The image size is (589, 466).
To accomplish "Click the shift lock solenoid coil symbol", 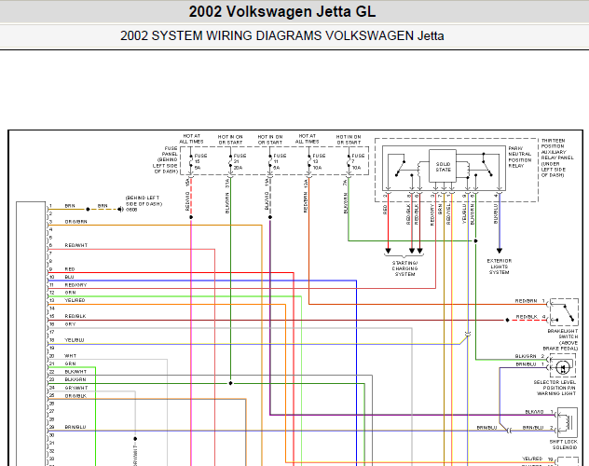I will pyautogui.click(x=568, y=422).
